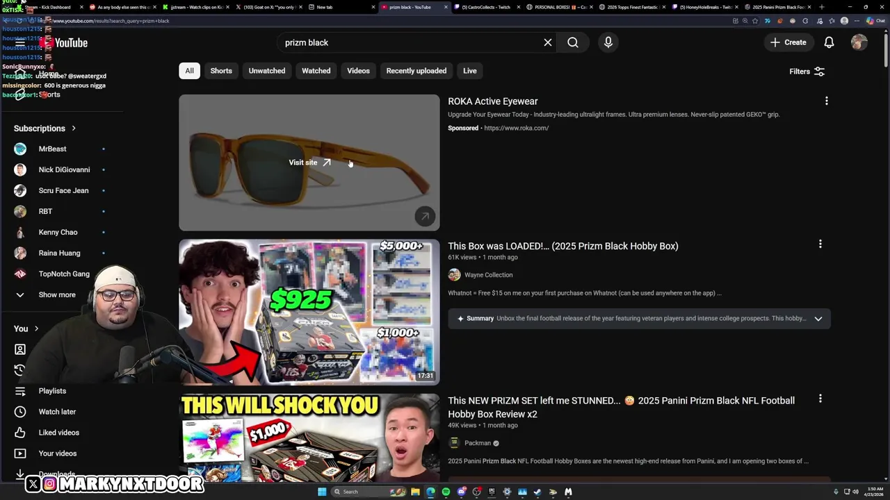The image size is (890, 500).
Task: Select the Shorts filter chip
Action: point(221,71)
